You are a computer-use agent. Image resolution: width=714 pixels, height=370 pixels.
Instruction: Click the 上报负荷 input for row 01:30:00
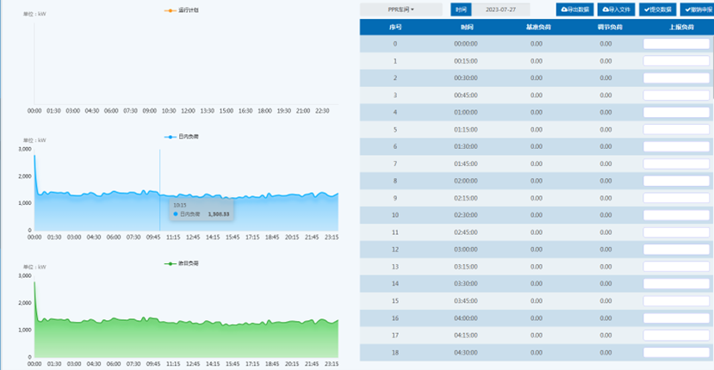[676, 146]
